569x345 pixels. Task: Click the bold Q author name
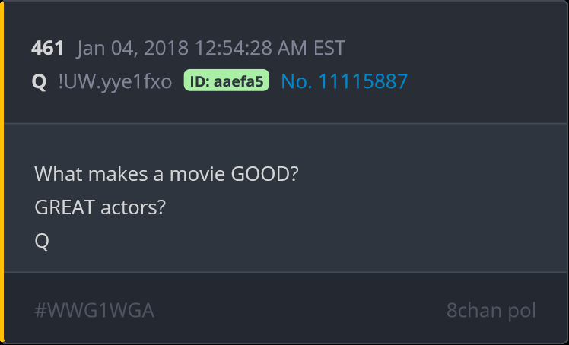pos(39,82)
